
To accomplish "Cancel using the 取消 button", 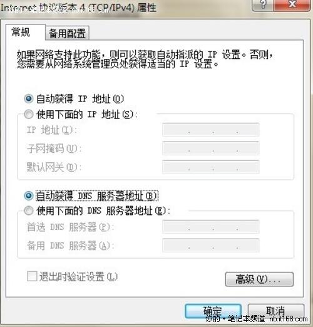I will (275, 311).
